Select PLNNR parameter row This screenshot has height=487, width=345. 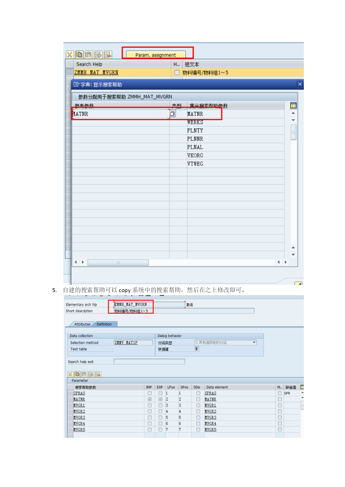pos(195,139)
